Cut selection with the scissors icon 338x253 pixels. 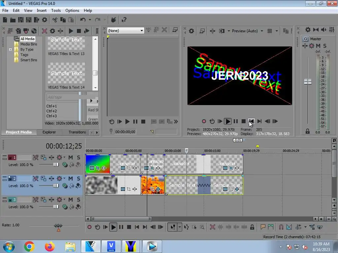click(55, 20)
